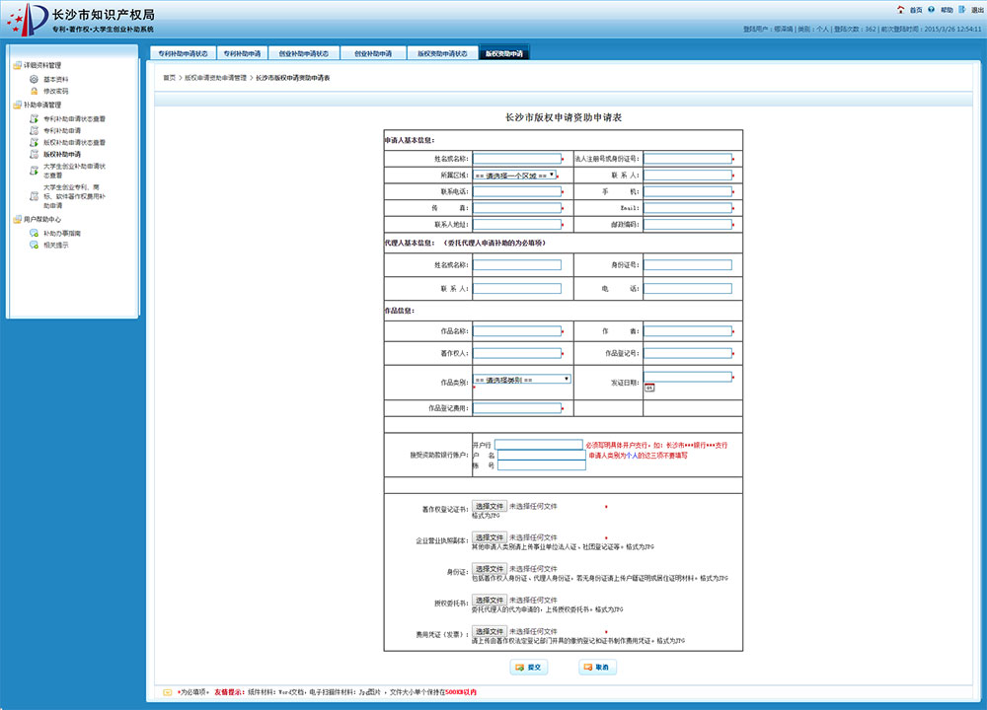Click the 帮助 help icon

click(933, 9)
